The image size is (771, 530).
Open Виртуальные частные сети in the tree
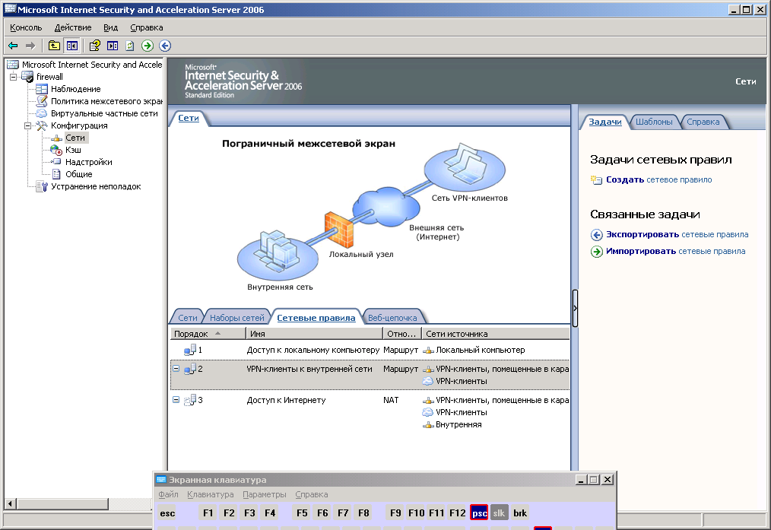click(x=104, y=113)
